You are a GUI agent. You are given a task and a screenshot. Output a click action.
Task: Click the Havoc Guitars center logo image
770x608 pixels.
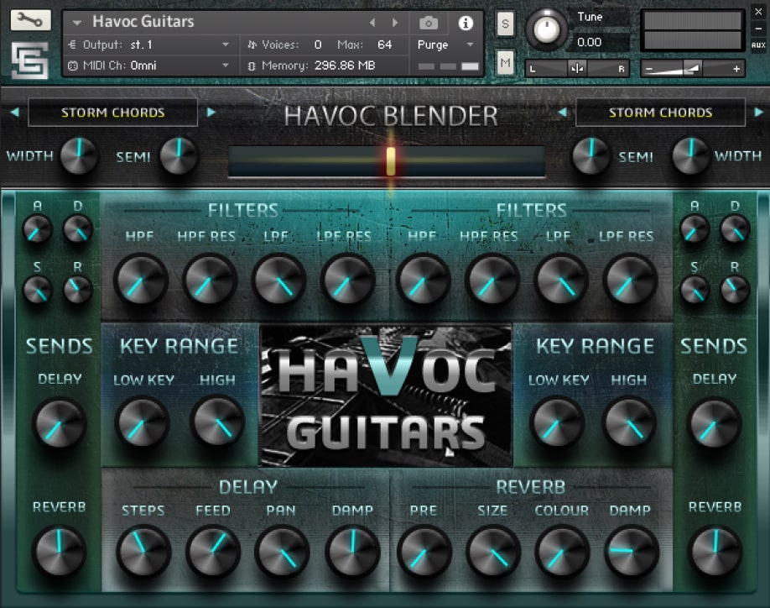386,396
